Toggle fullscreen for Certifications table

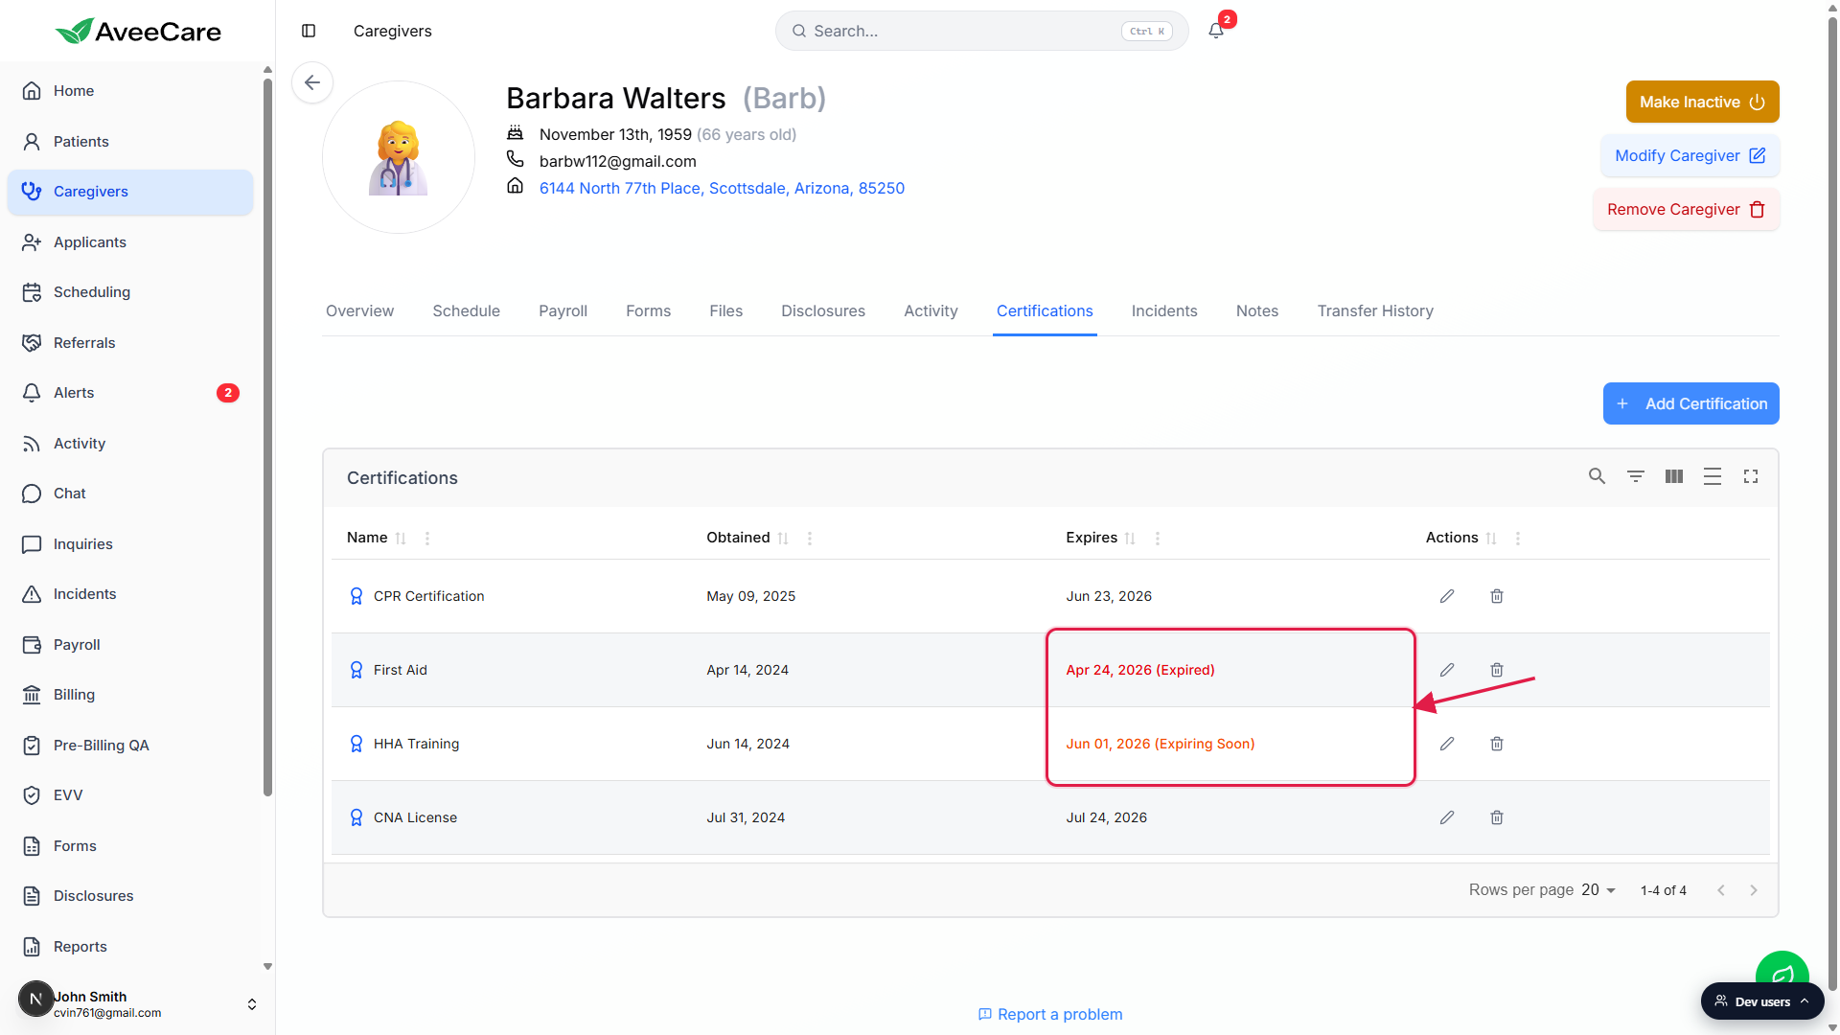pyautogui.click(x=1751, y=476)
